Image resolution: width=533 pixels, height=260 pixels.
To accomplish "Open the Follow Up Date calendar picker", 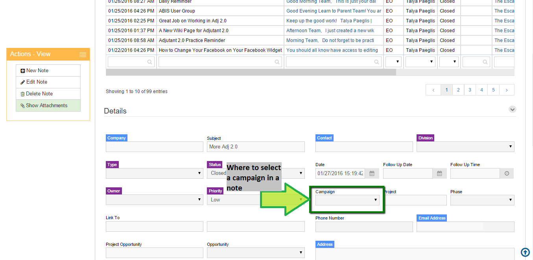I will pyautogui.click(x=439, y=174).
